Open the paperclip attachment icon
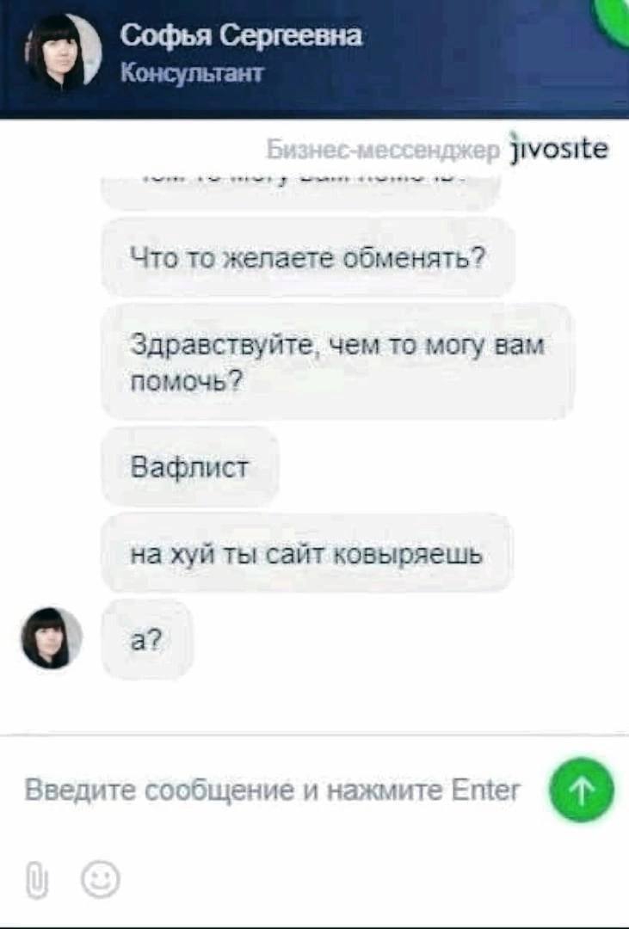The width and height of the screenshot is (629, 929). point(37,881)
